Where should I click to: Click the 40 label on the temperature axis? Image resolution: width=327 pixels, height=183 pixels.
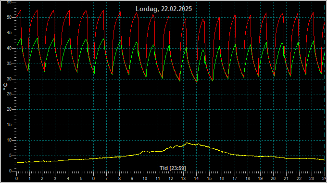9,48
